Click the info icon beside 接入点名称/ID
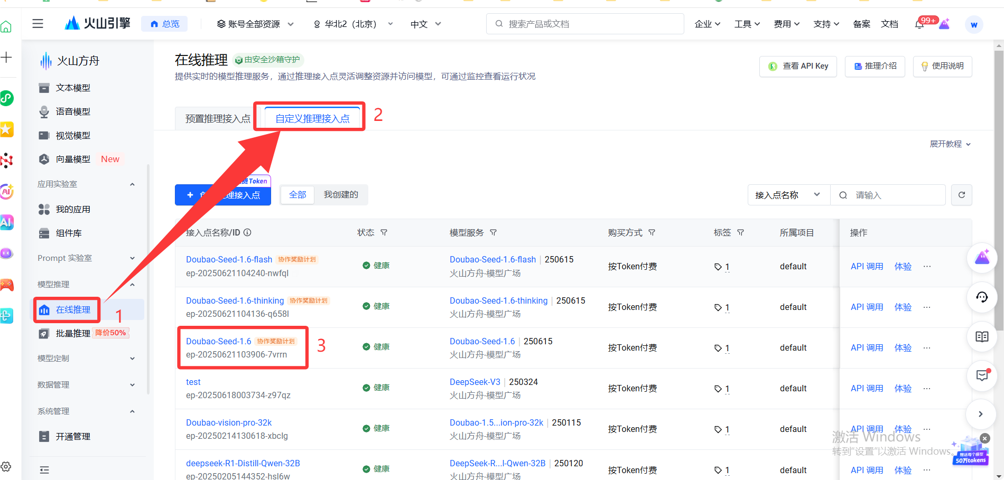Viewport: 1004px width, 480px height. tap(247, 232)
